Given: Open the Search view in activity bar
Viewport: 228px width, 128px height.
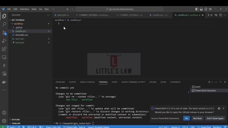Looking at the screenshot, I should pos(4,24).
